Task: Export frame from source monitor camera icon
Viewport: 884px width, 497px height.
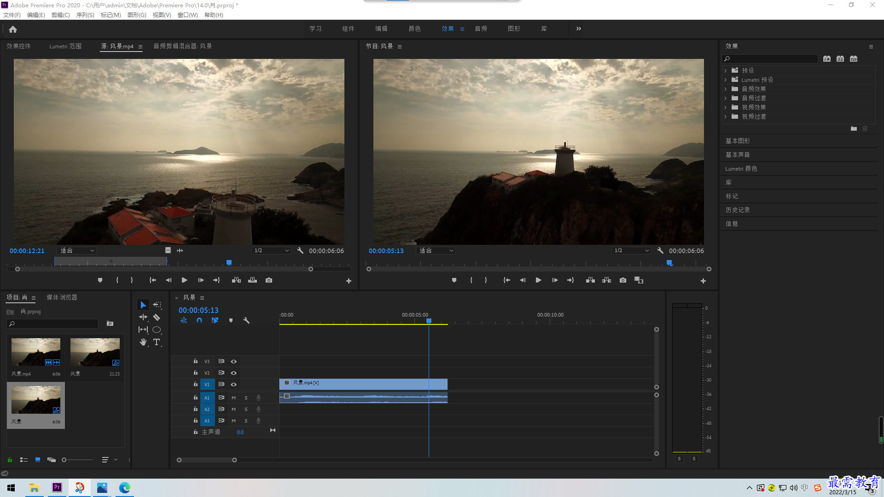Action: click(269, 280)
